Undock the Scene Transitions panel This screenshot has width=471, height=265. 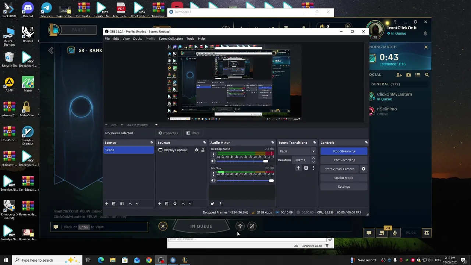(x=315, y=142)
